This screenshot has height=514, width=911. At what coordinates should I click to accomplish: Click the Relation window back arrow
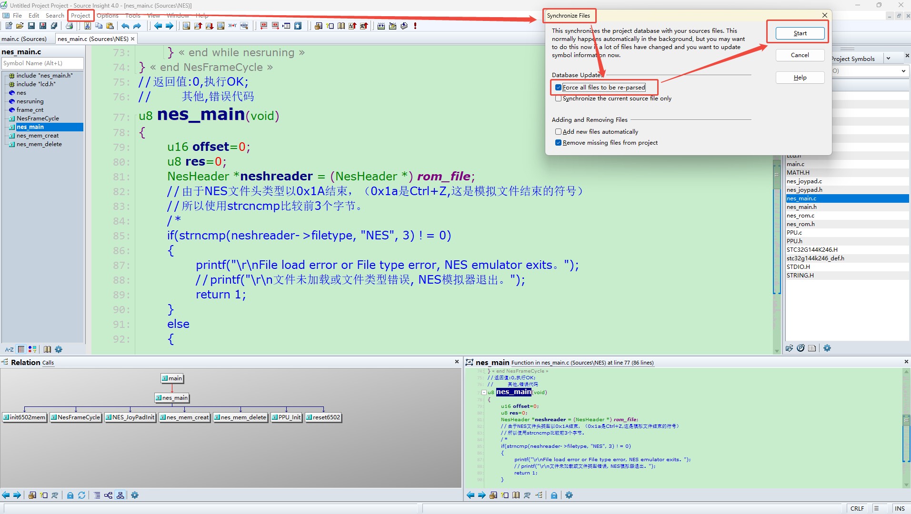[x=6, y=495]
